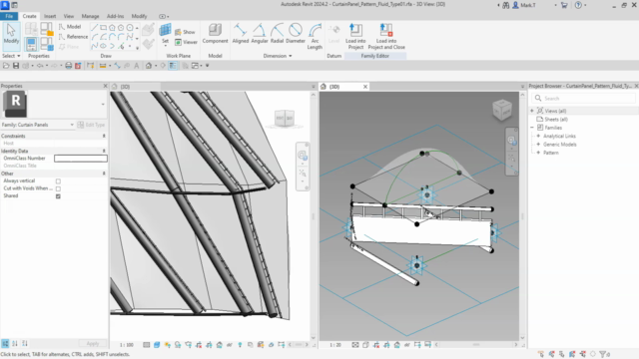Uncheck the Shared checkbox
This screenshot has height=359, width=639.
58,196
